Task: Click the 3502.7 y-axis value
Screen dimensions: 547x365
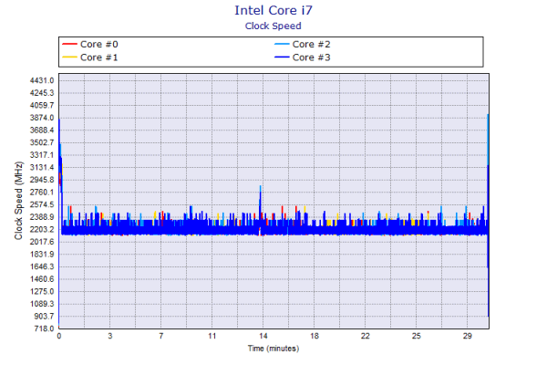Action: (x=42, y=142)
